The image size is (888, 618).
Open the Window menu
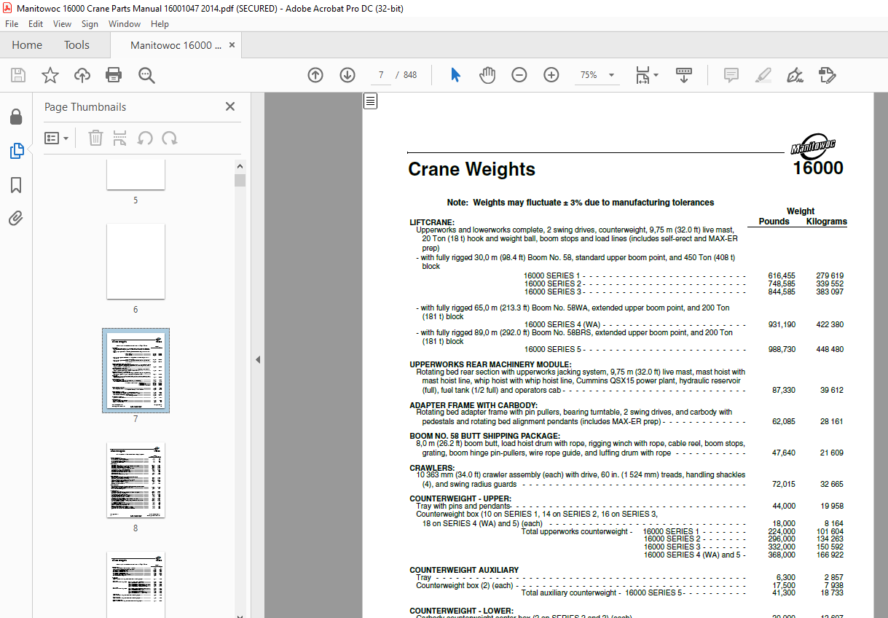pos(125,24)
